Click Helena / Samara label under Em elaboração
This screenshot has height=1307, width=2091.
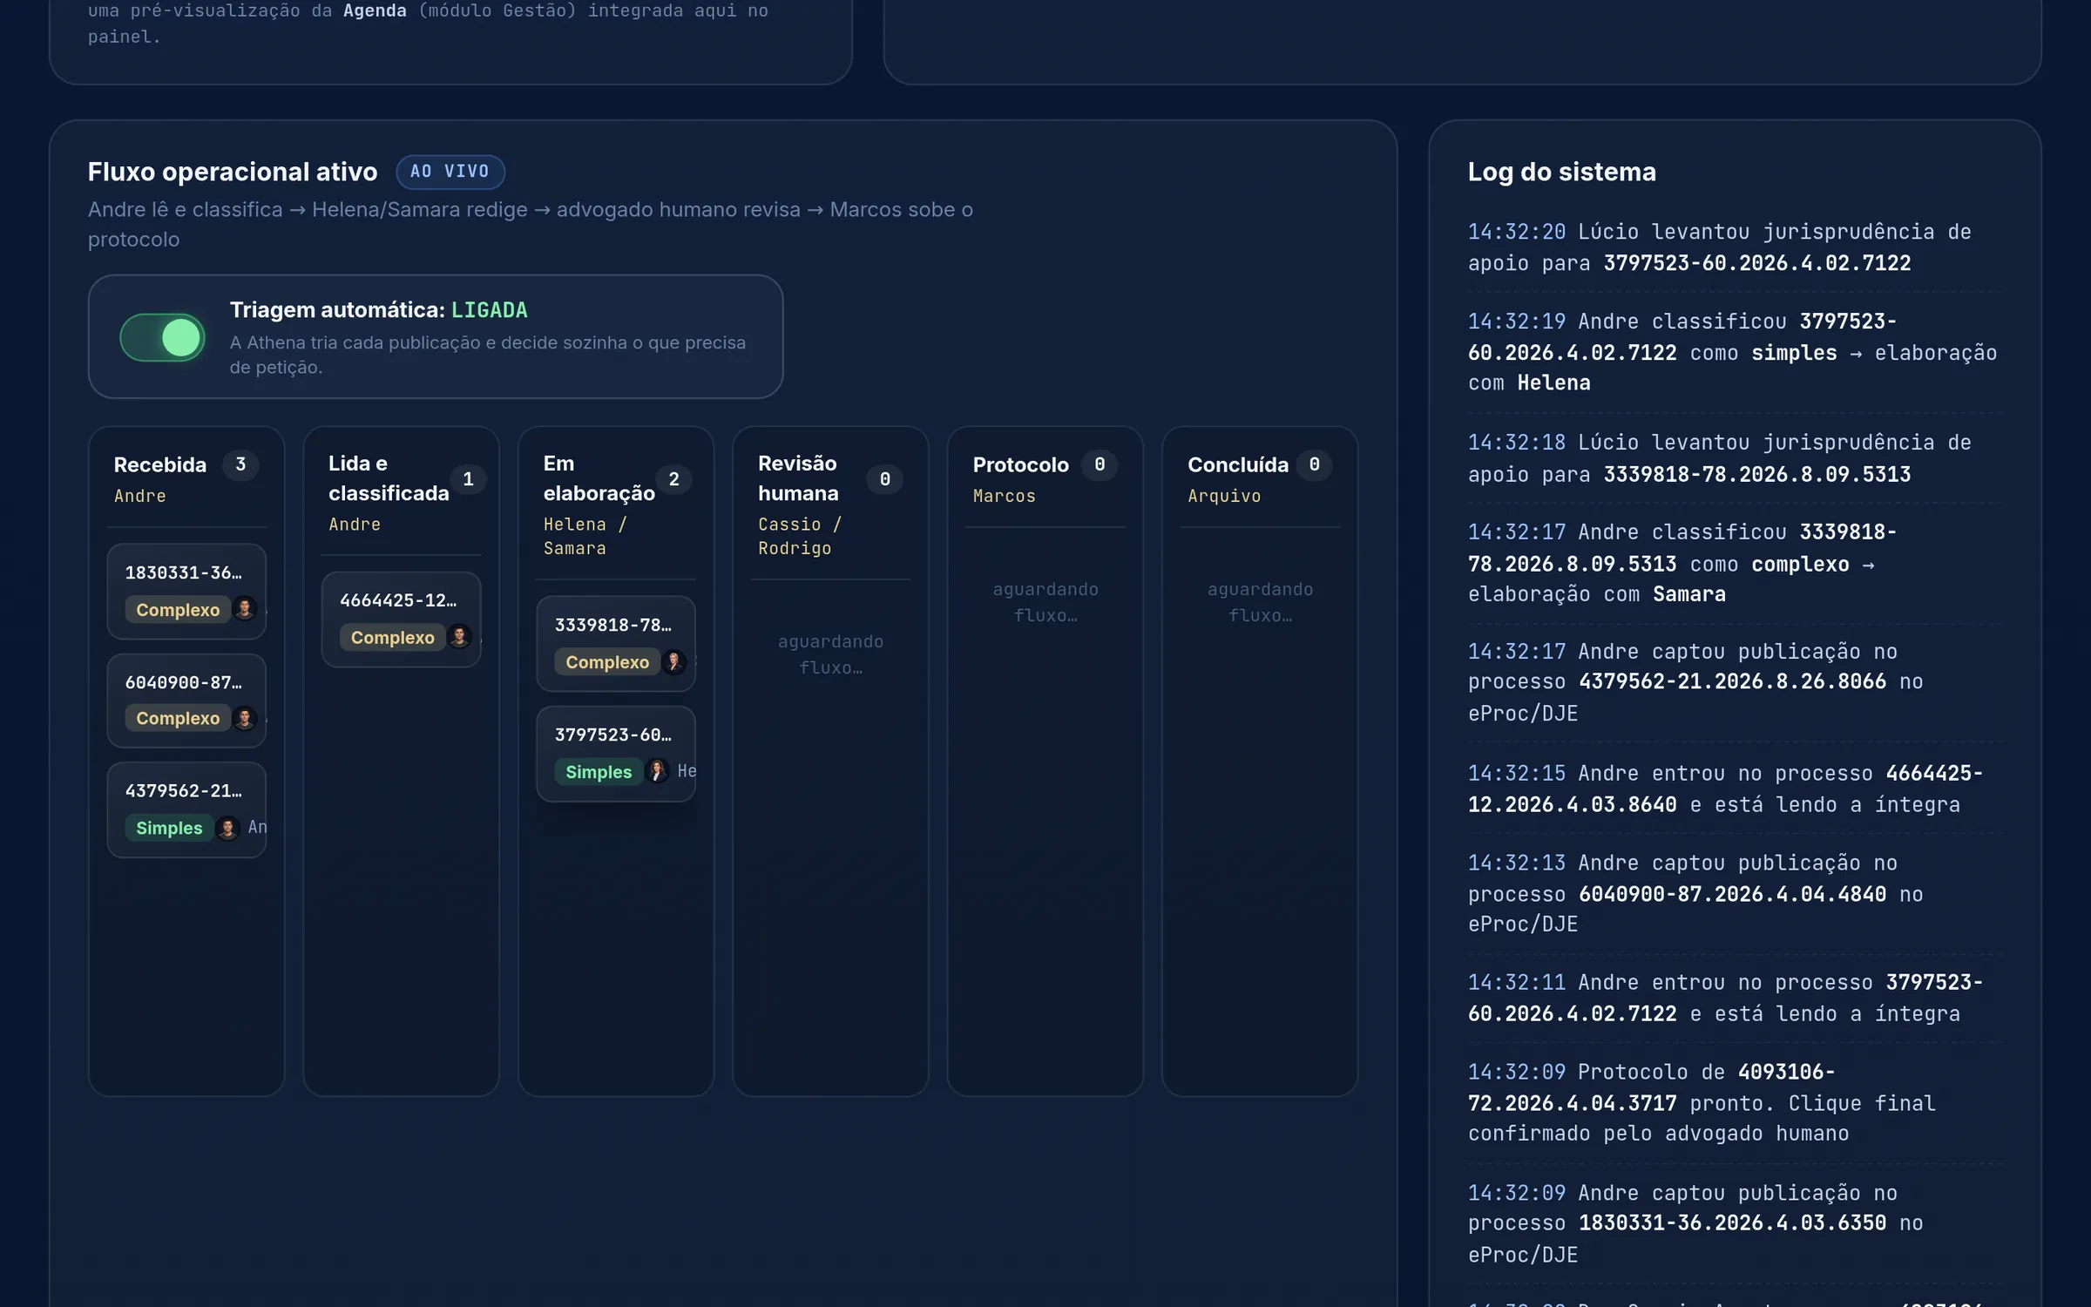(585, 536)
